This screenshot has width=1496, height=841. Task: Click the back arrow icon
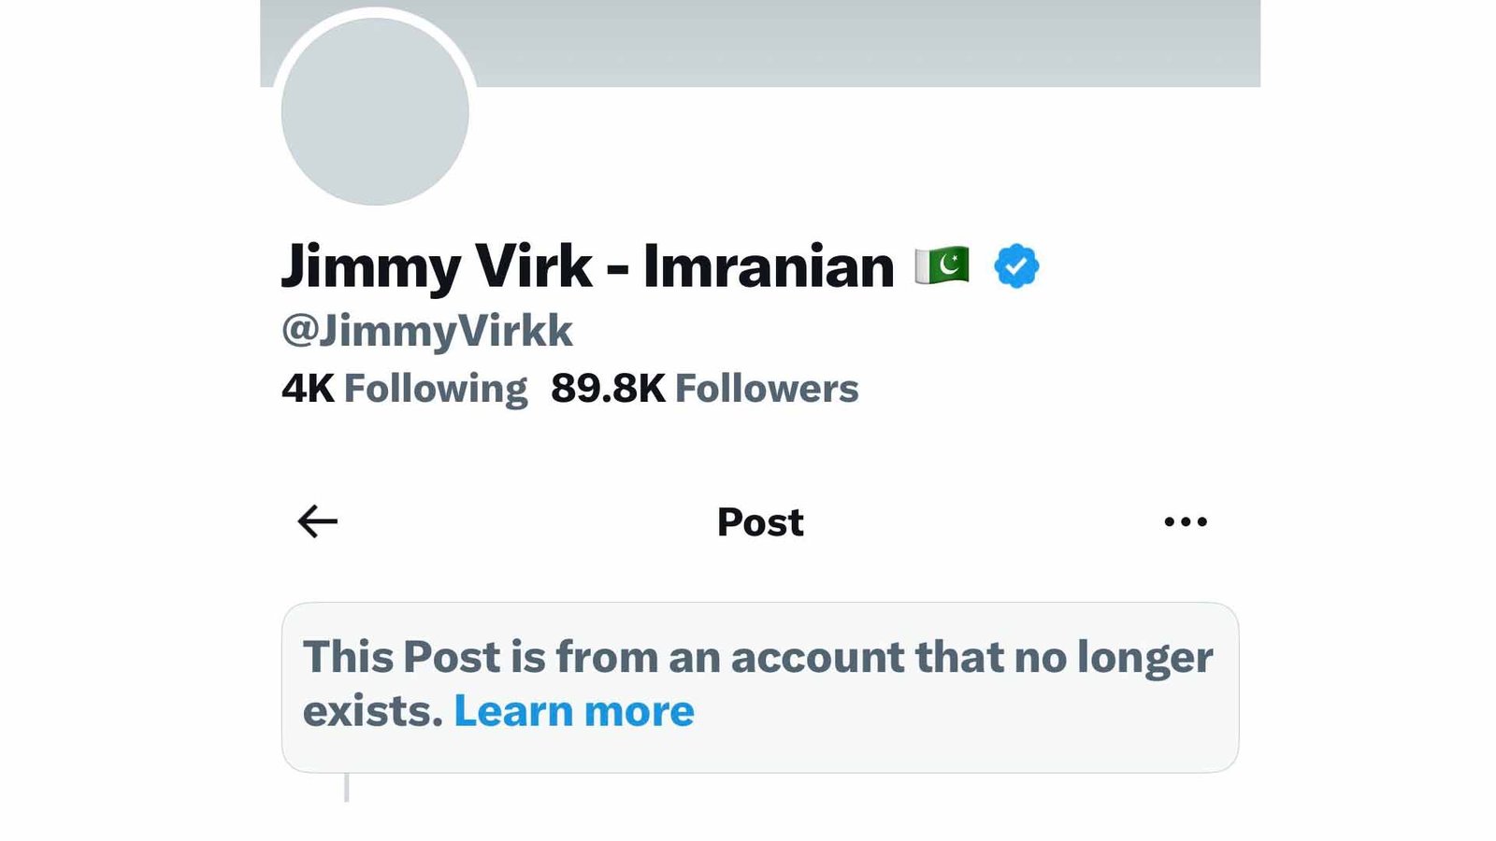[318, 521]
